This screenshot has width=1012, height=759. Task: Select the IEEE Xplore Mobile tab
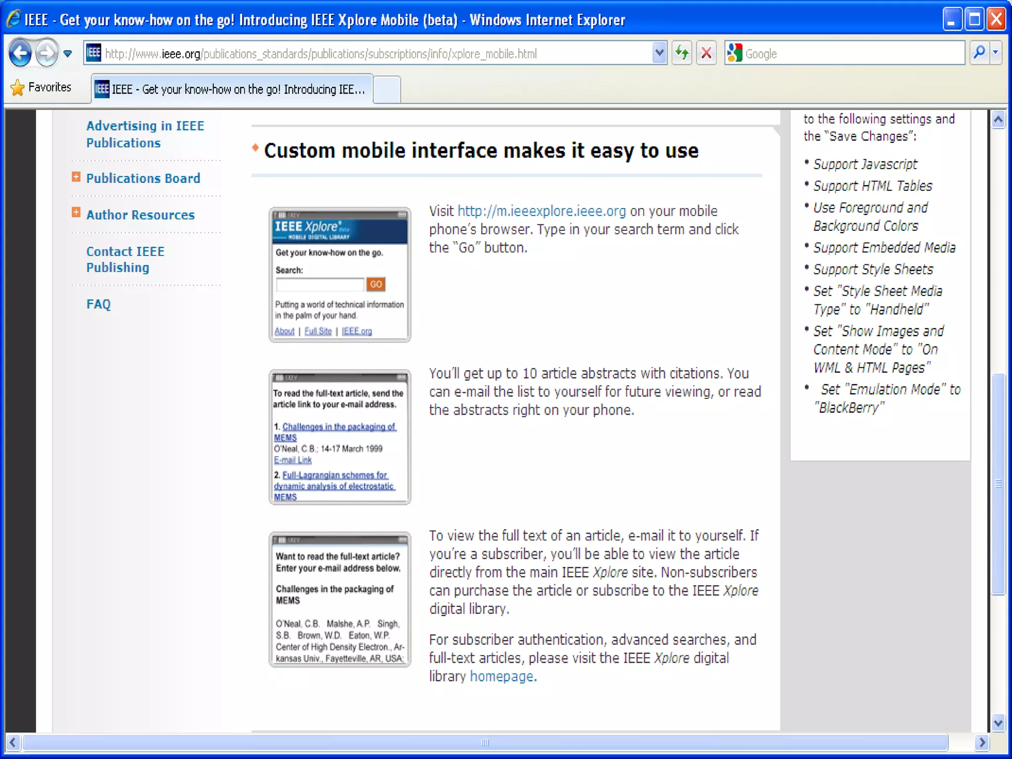231,89
